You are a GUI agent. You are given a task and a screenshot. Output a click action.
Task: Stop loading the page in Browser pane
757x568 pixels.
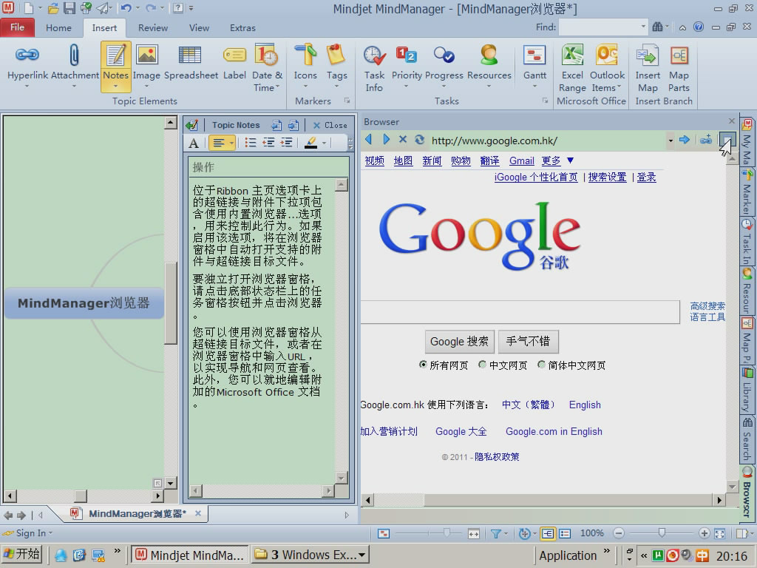click(x=403, y=140)
